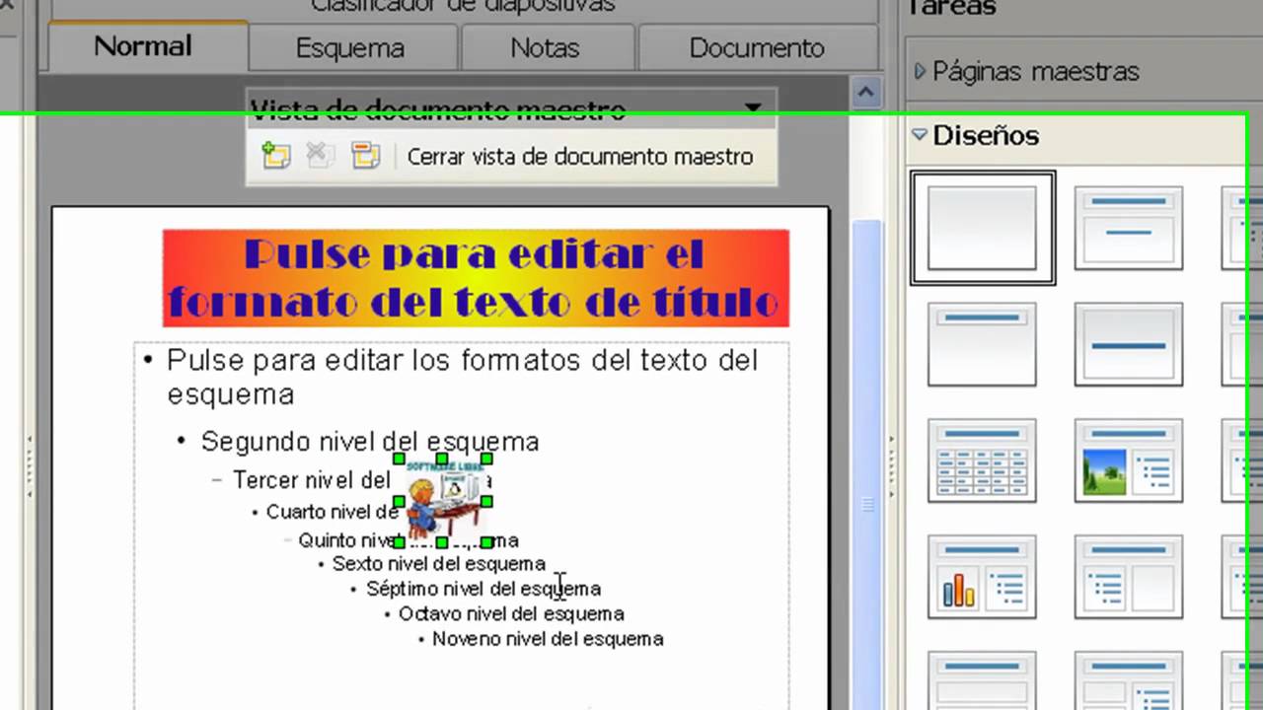Open the Vista de documento maestro toolbar dropdown arrow
Viewport: 1263px width, 710px height.
(753, 108)
